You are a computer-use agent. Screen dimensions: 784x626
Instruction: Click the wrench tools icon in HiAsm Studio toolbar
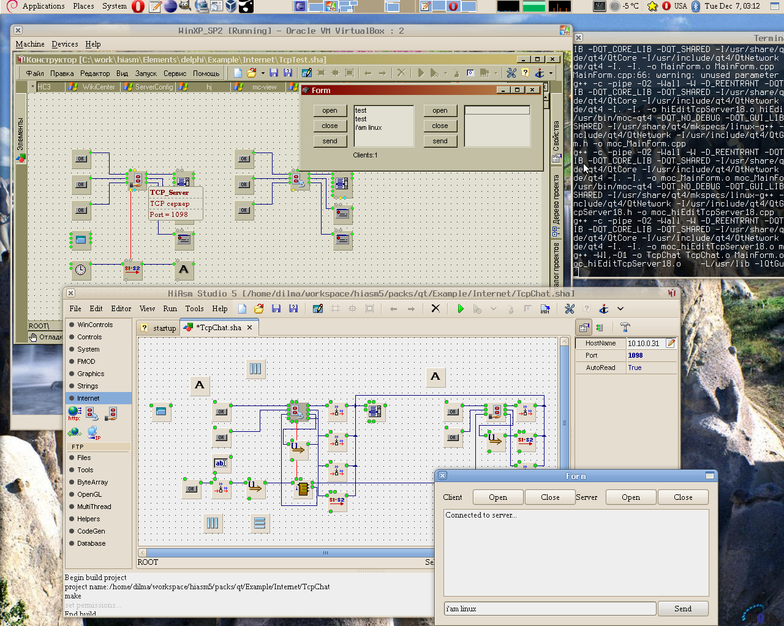tap(570, 309)
